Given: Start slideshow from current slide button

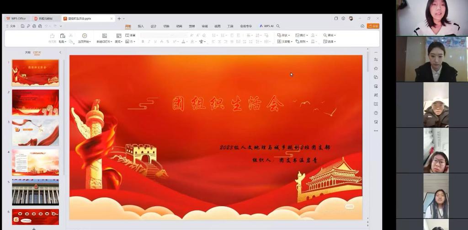Looking at the screenshot, I should pyautogui.click(x=84, y=36).
